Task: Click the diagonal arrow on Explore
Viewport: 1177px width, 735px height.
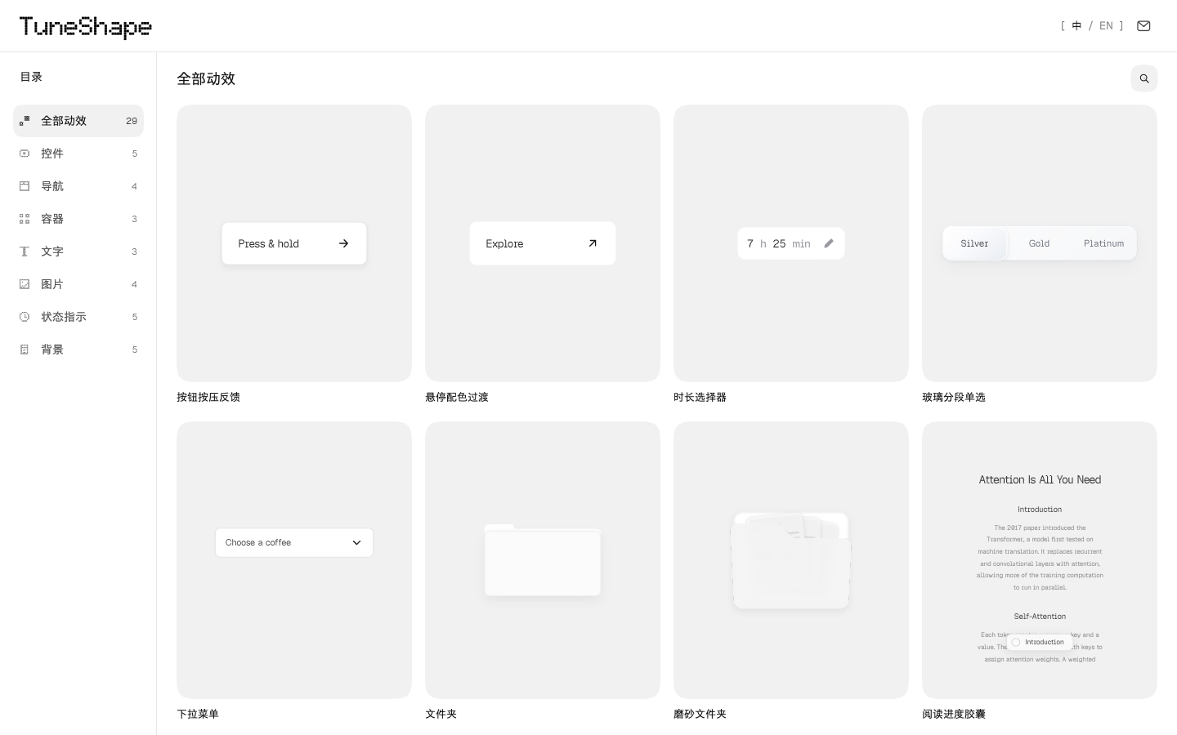Action: [593, 243]
